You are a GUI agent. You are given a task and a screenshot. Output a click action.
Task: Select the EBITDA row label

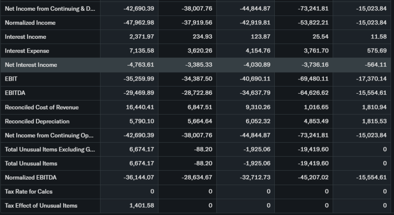click(x=15, y=93)
